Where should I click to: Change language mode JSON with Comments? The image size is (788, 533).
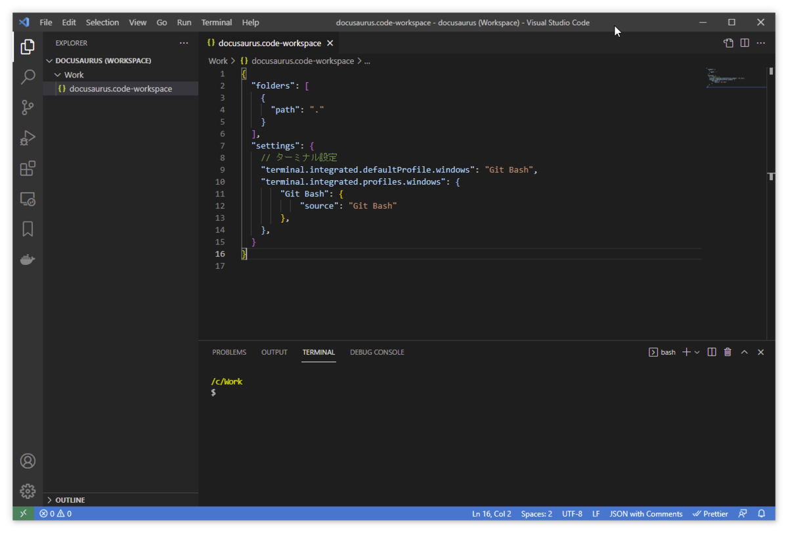pyautogui.click(x=646, y=513)
